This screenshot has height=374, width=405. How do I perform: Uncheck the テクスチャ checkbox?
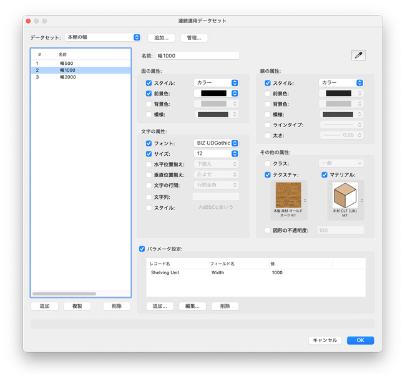[268, 175]
